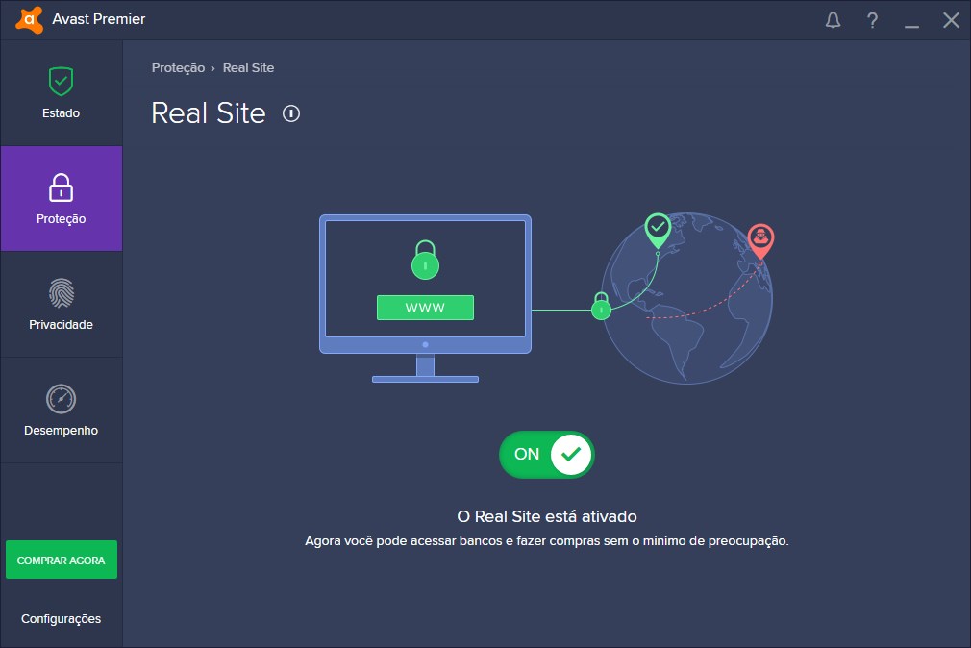Open Desempenho via the gauge icon

point(61,399)
